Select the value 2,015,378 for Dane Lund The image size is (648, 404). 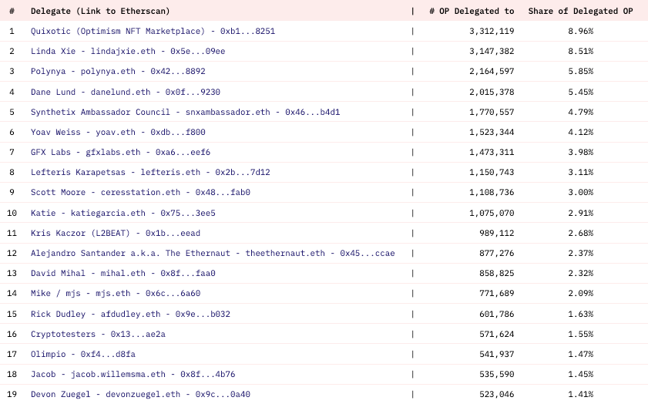(x=492, y=92)
